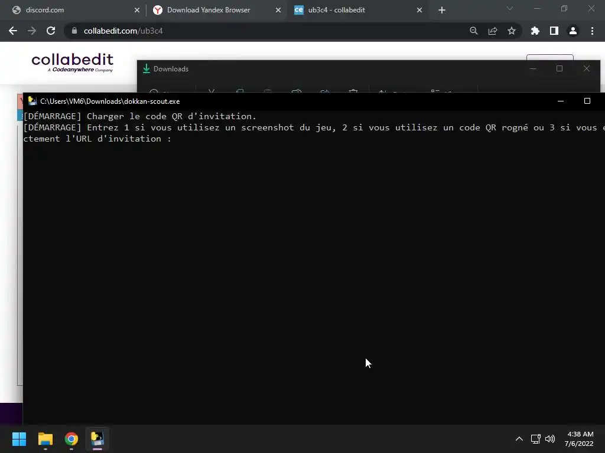This screenshot has width=605, height=453.
Task: Go forward in Chrome browser
Action: [x=32, y=31]
